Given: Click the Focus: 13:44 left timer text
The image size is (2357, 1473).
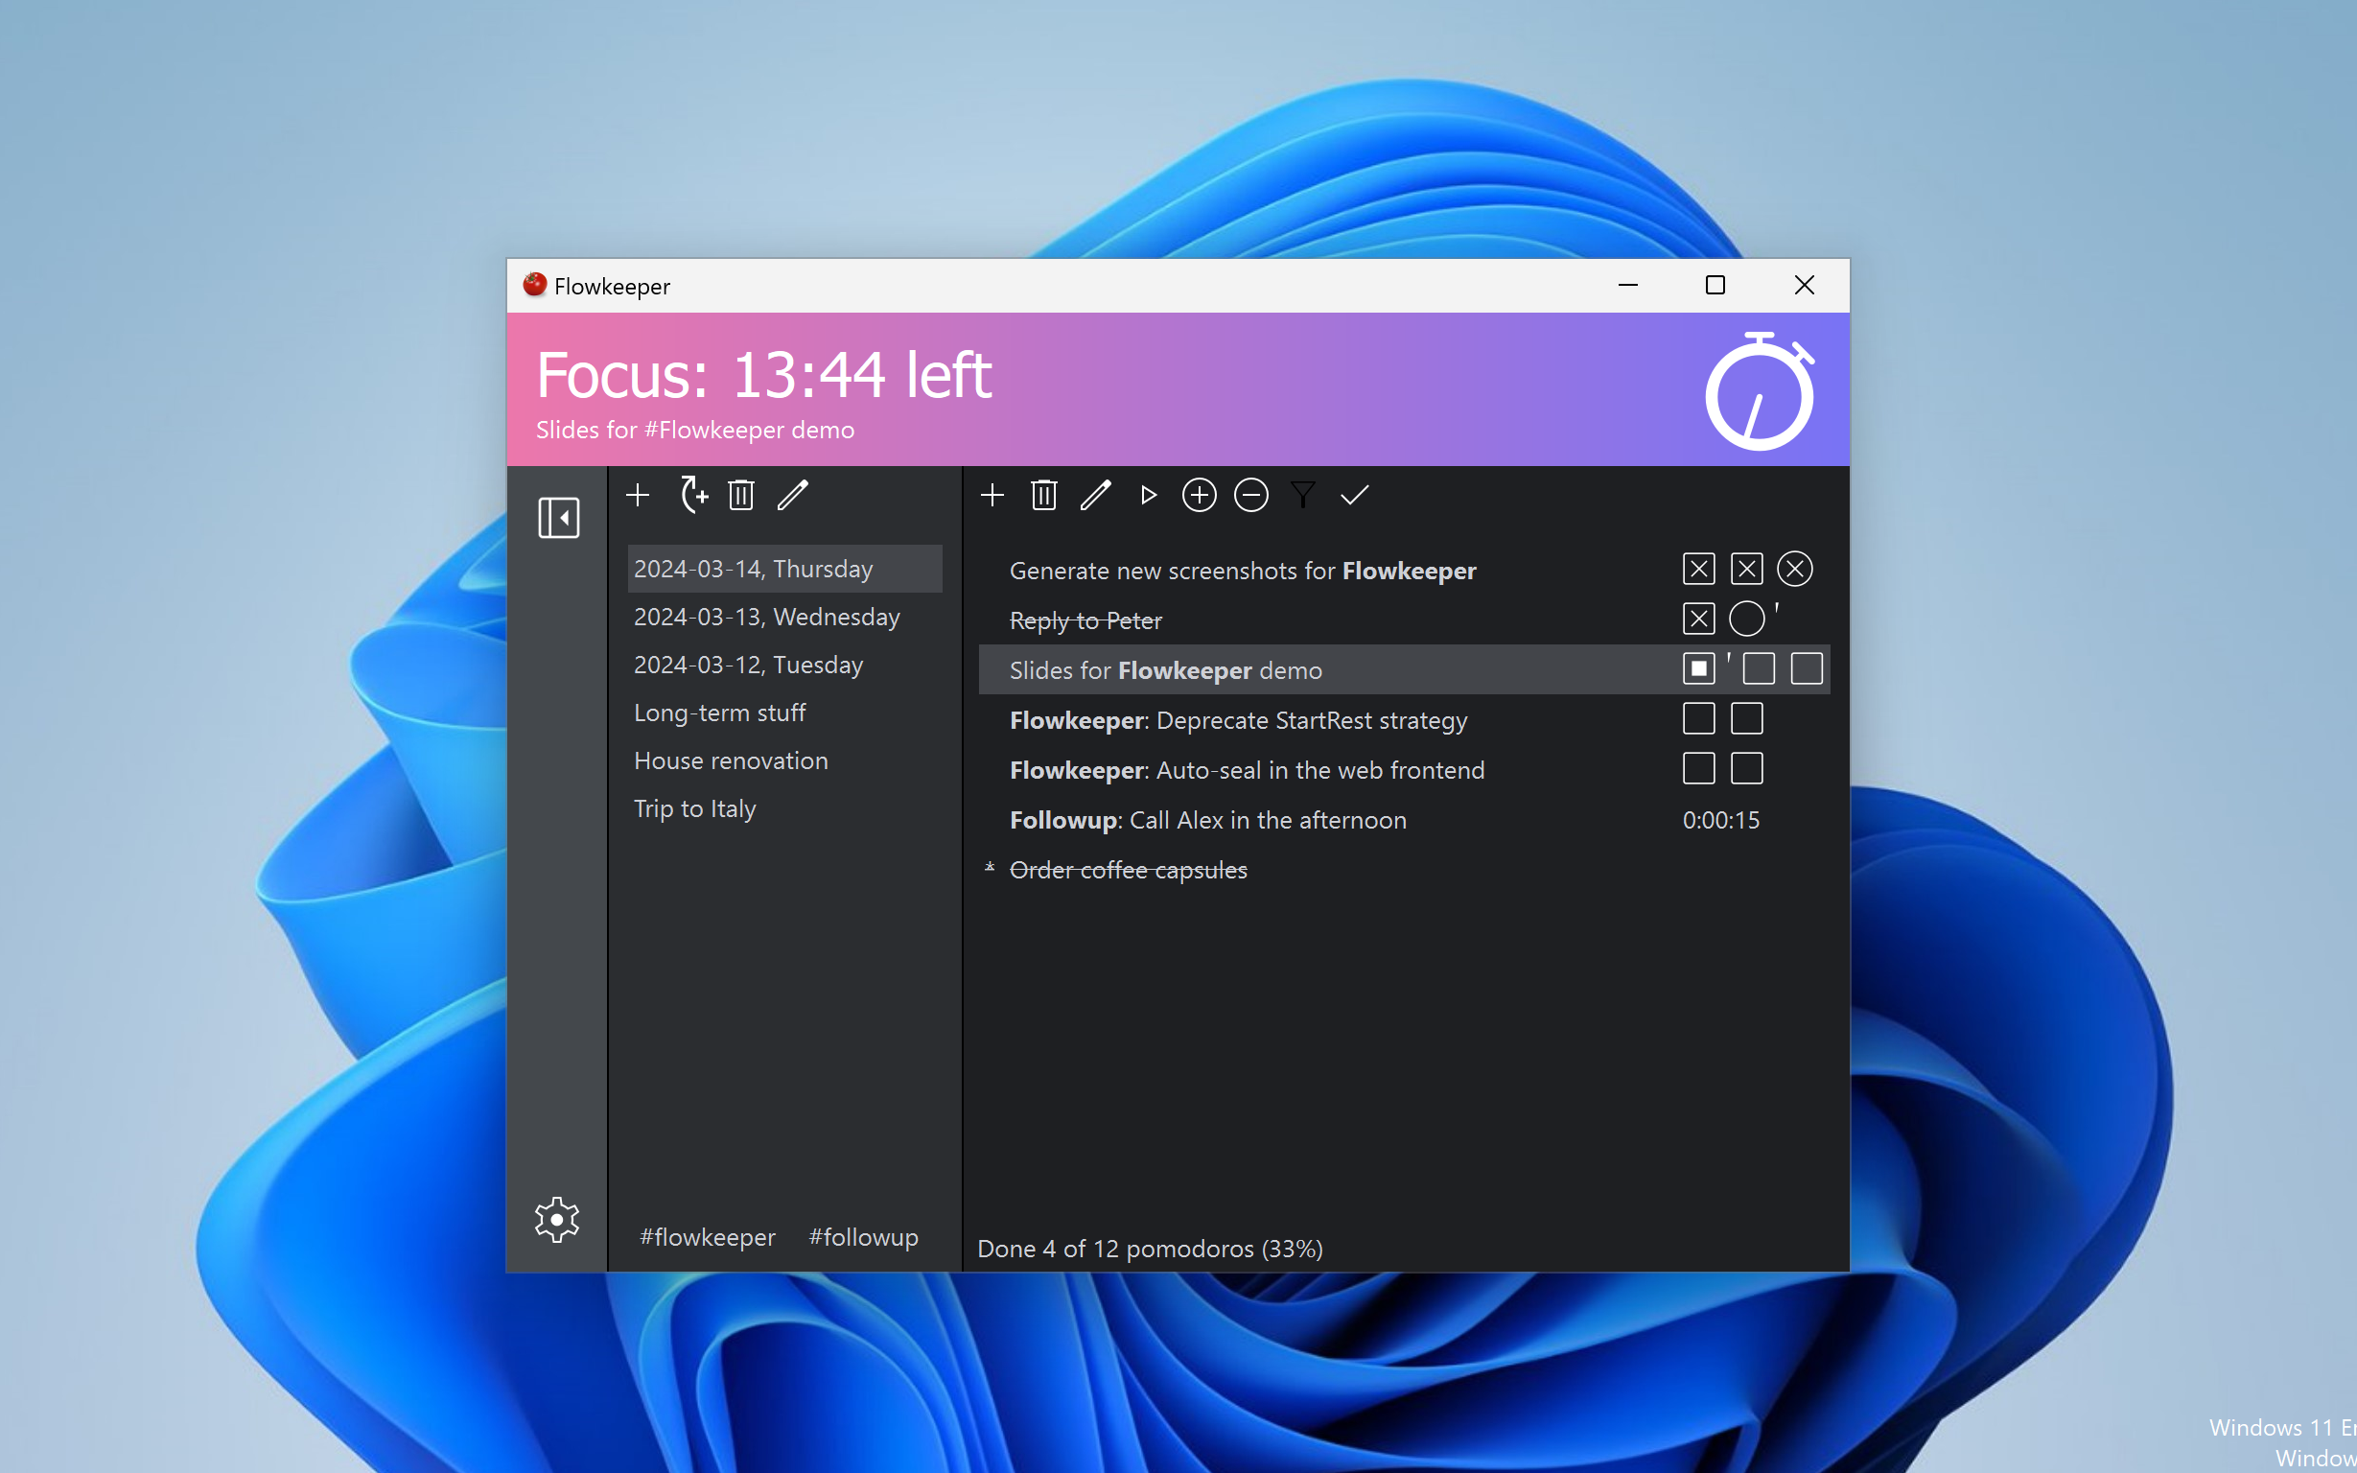Looking at the screenshot, I should [763, 375].
